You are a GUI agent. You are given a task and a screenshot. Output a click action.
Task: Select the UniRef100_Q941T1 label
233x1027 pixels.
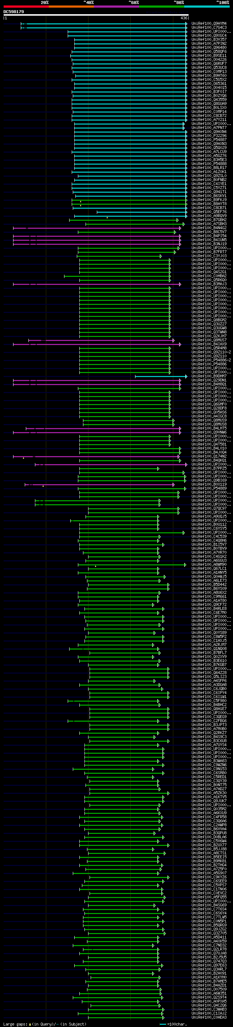pyautogui.click(x=209, y=192)
